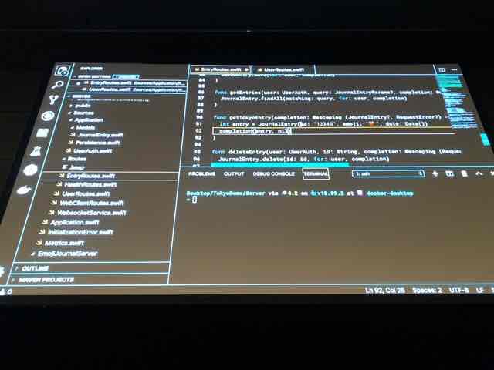Viewport: 494px width, 370px height.
Task: Change indentation via Spaces: 2
Action: pos(427,290)
